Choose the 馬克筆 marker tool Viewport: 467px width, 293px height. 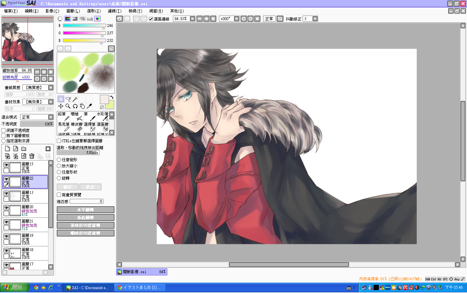(x=64, y=127)
